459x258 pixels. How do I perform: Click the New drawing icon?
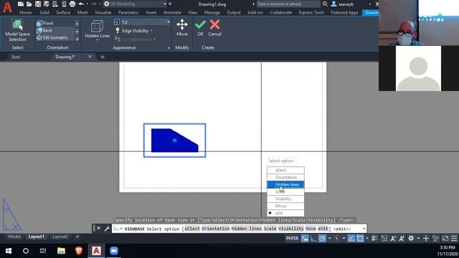click(x=21, y=4)
